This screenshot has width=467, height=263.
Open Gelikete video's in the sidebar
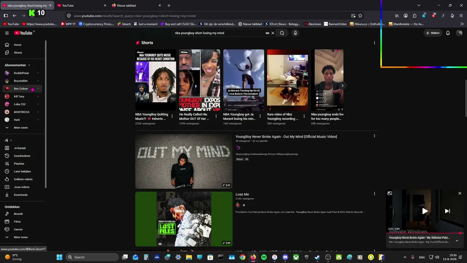point(23,179)
